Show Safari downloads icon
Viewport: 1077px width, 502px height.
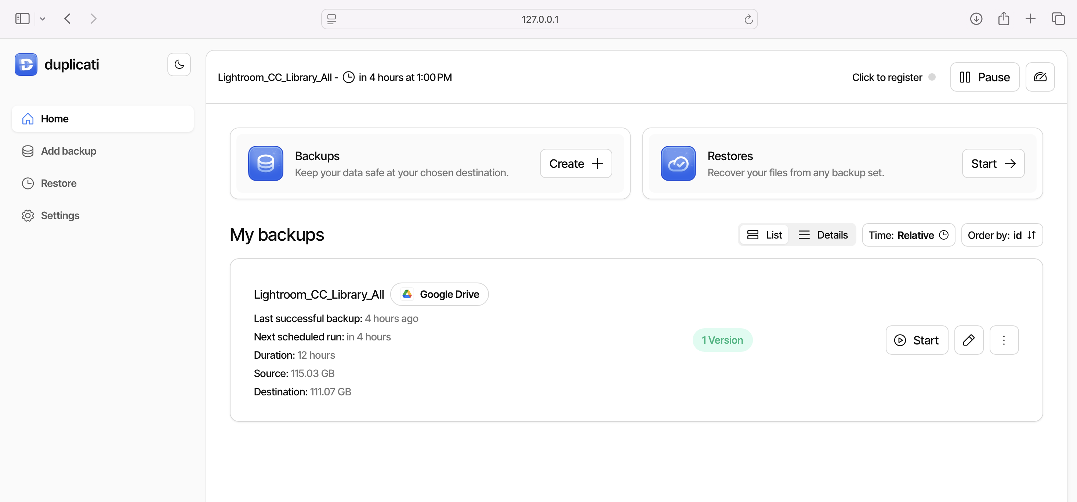point(975,19)
